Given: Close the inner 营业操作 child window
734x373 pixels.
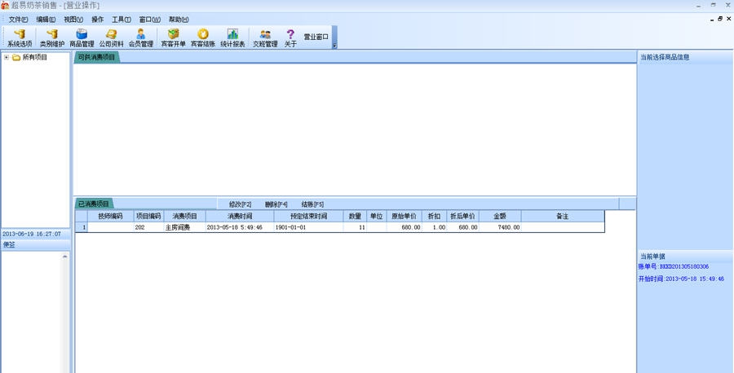Looking at the screenshot, I should click(728, 19).
